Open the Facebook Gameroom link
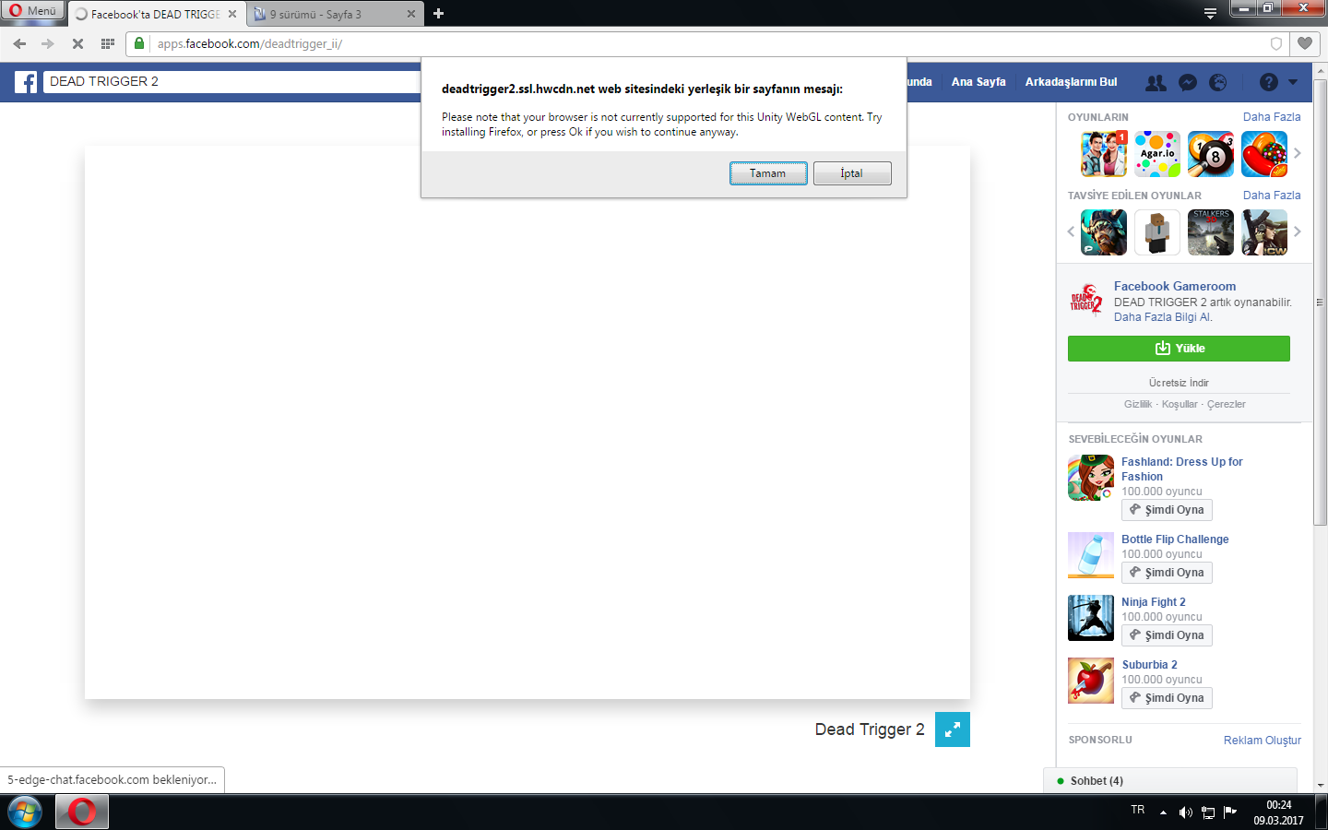This screenshot has width=1328, height=830. [1175, 287]
